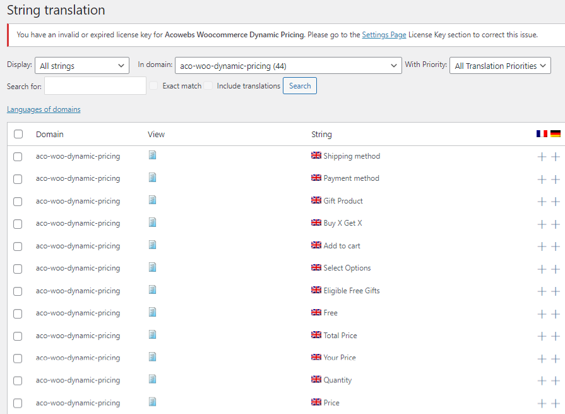Open the In domain dropdown
The width and height of the screenshot is (565, 414).
click(x=288, y=66)
